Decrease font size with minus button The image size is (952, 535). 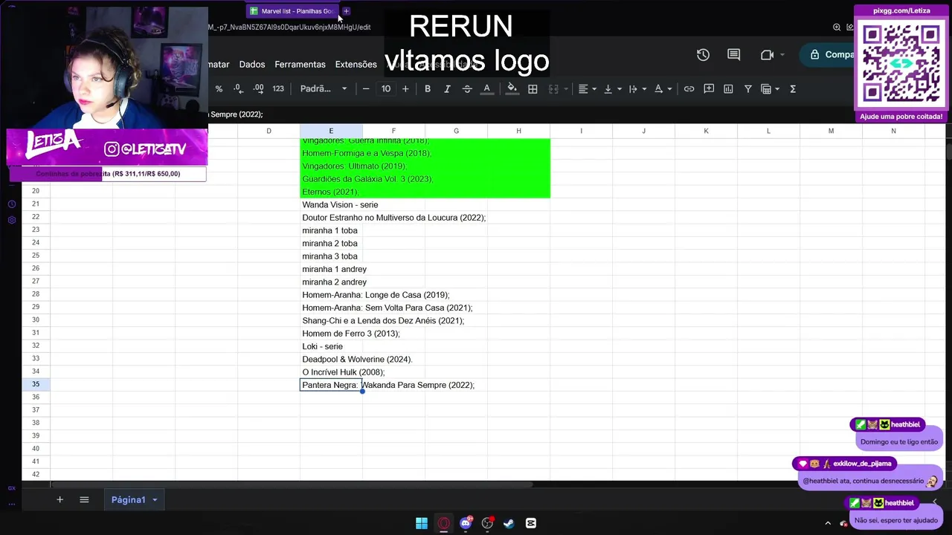pos(366,88)
